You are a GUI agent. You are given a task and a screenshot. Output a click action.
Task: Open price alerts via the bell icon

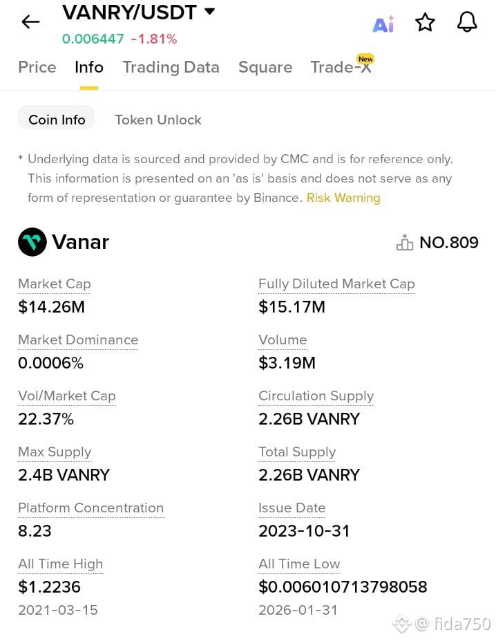coord(467,23)
